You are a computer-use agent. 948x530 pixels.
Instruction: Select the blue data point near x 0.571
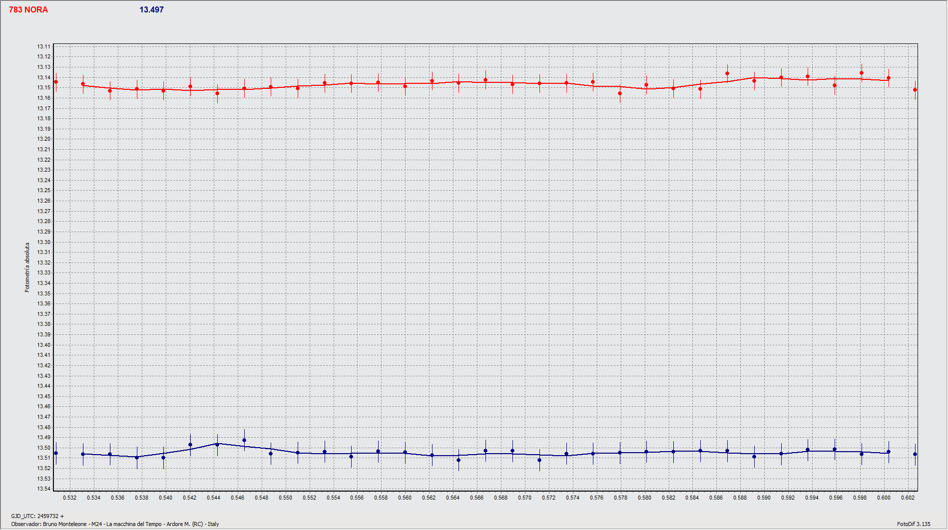click(539, 460)
